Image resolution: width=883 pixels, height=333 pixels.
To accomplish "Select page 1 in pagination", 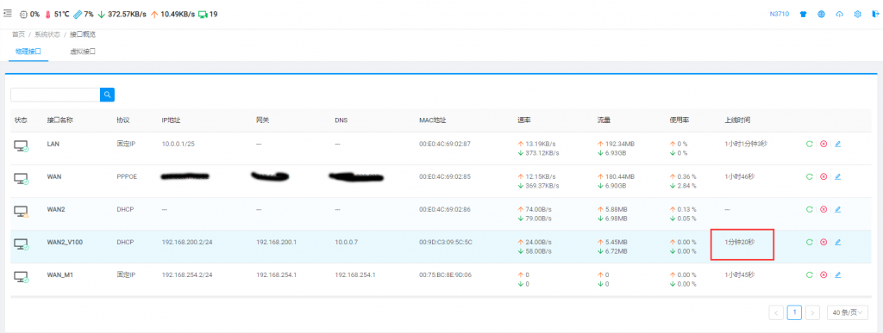I will [794, 312].
